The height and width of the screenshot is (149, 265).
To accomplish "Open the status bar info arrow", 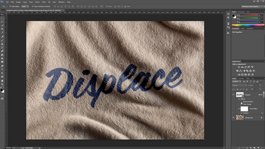I will [40, 148].
